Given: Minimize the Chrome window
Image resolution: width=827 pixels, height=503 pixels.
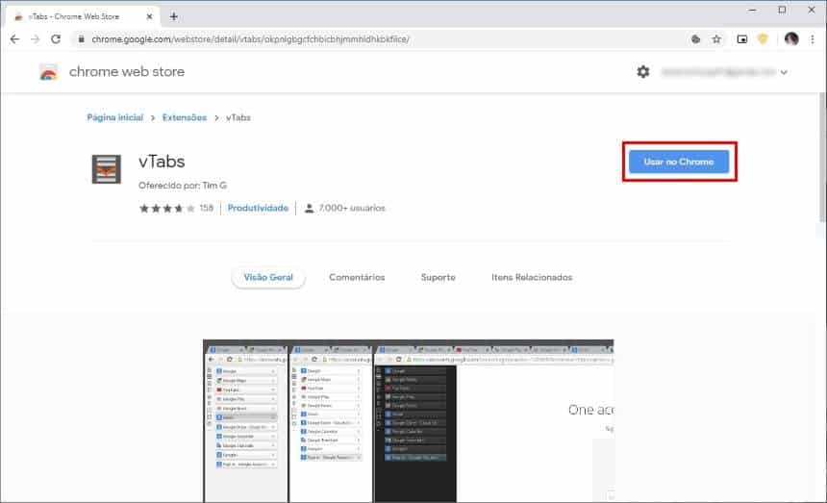Looking at the screenshot, I should click(753, 10).
